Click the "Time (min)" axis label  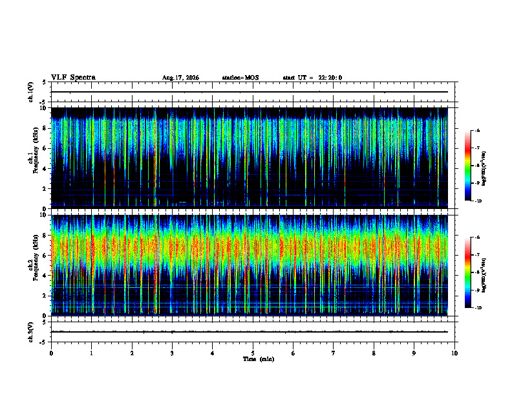(259, 359)
